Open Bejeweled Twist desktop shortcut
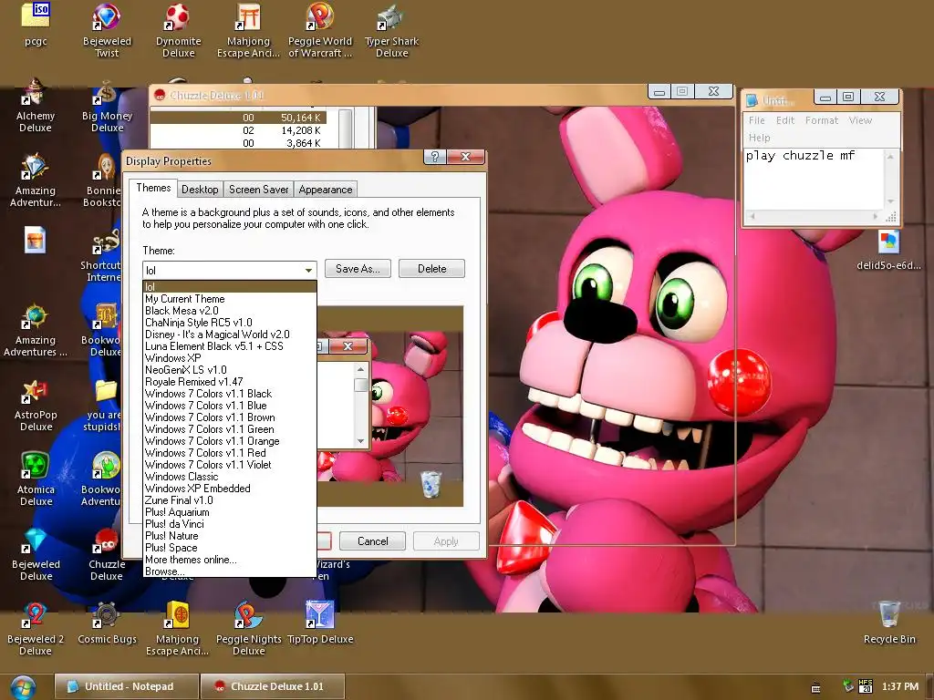Image resolution: width=934 pixels, height=700 pixels. (107, 30)
